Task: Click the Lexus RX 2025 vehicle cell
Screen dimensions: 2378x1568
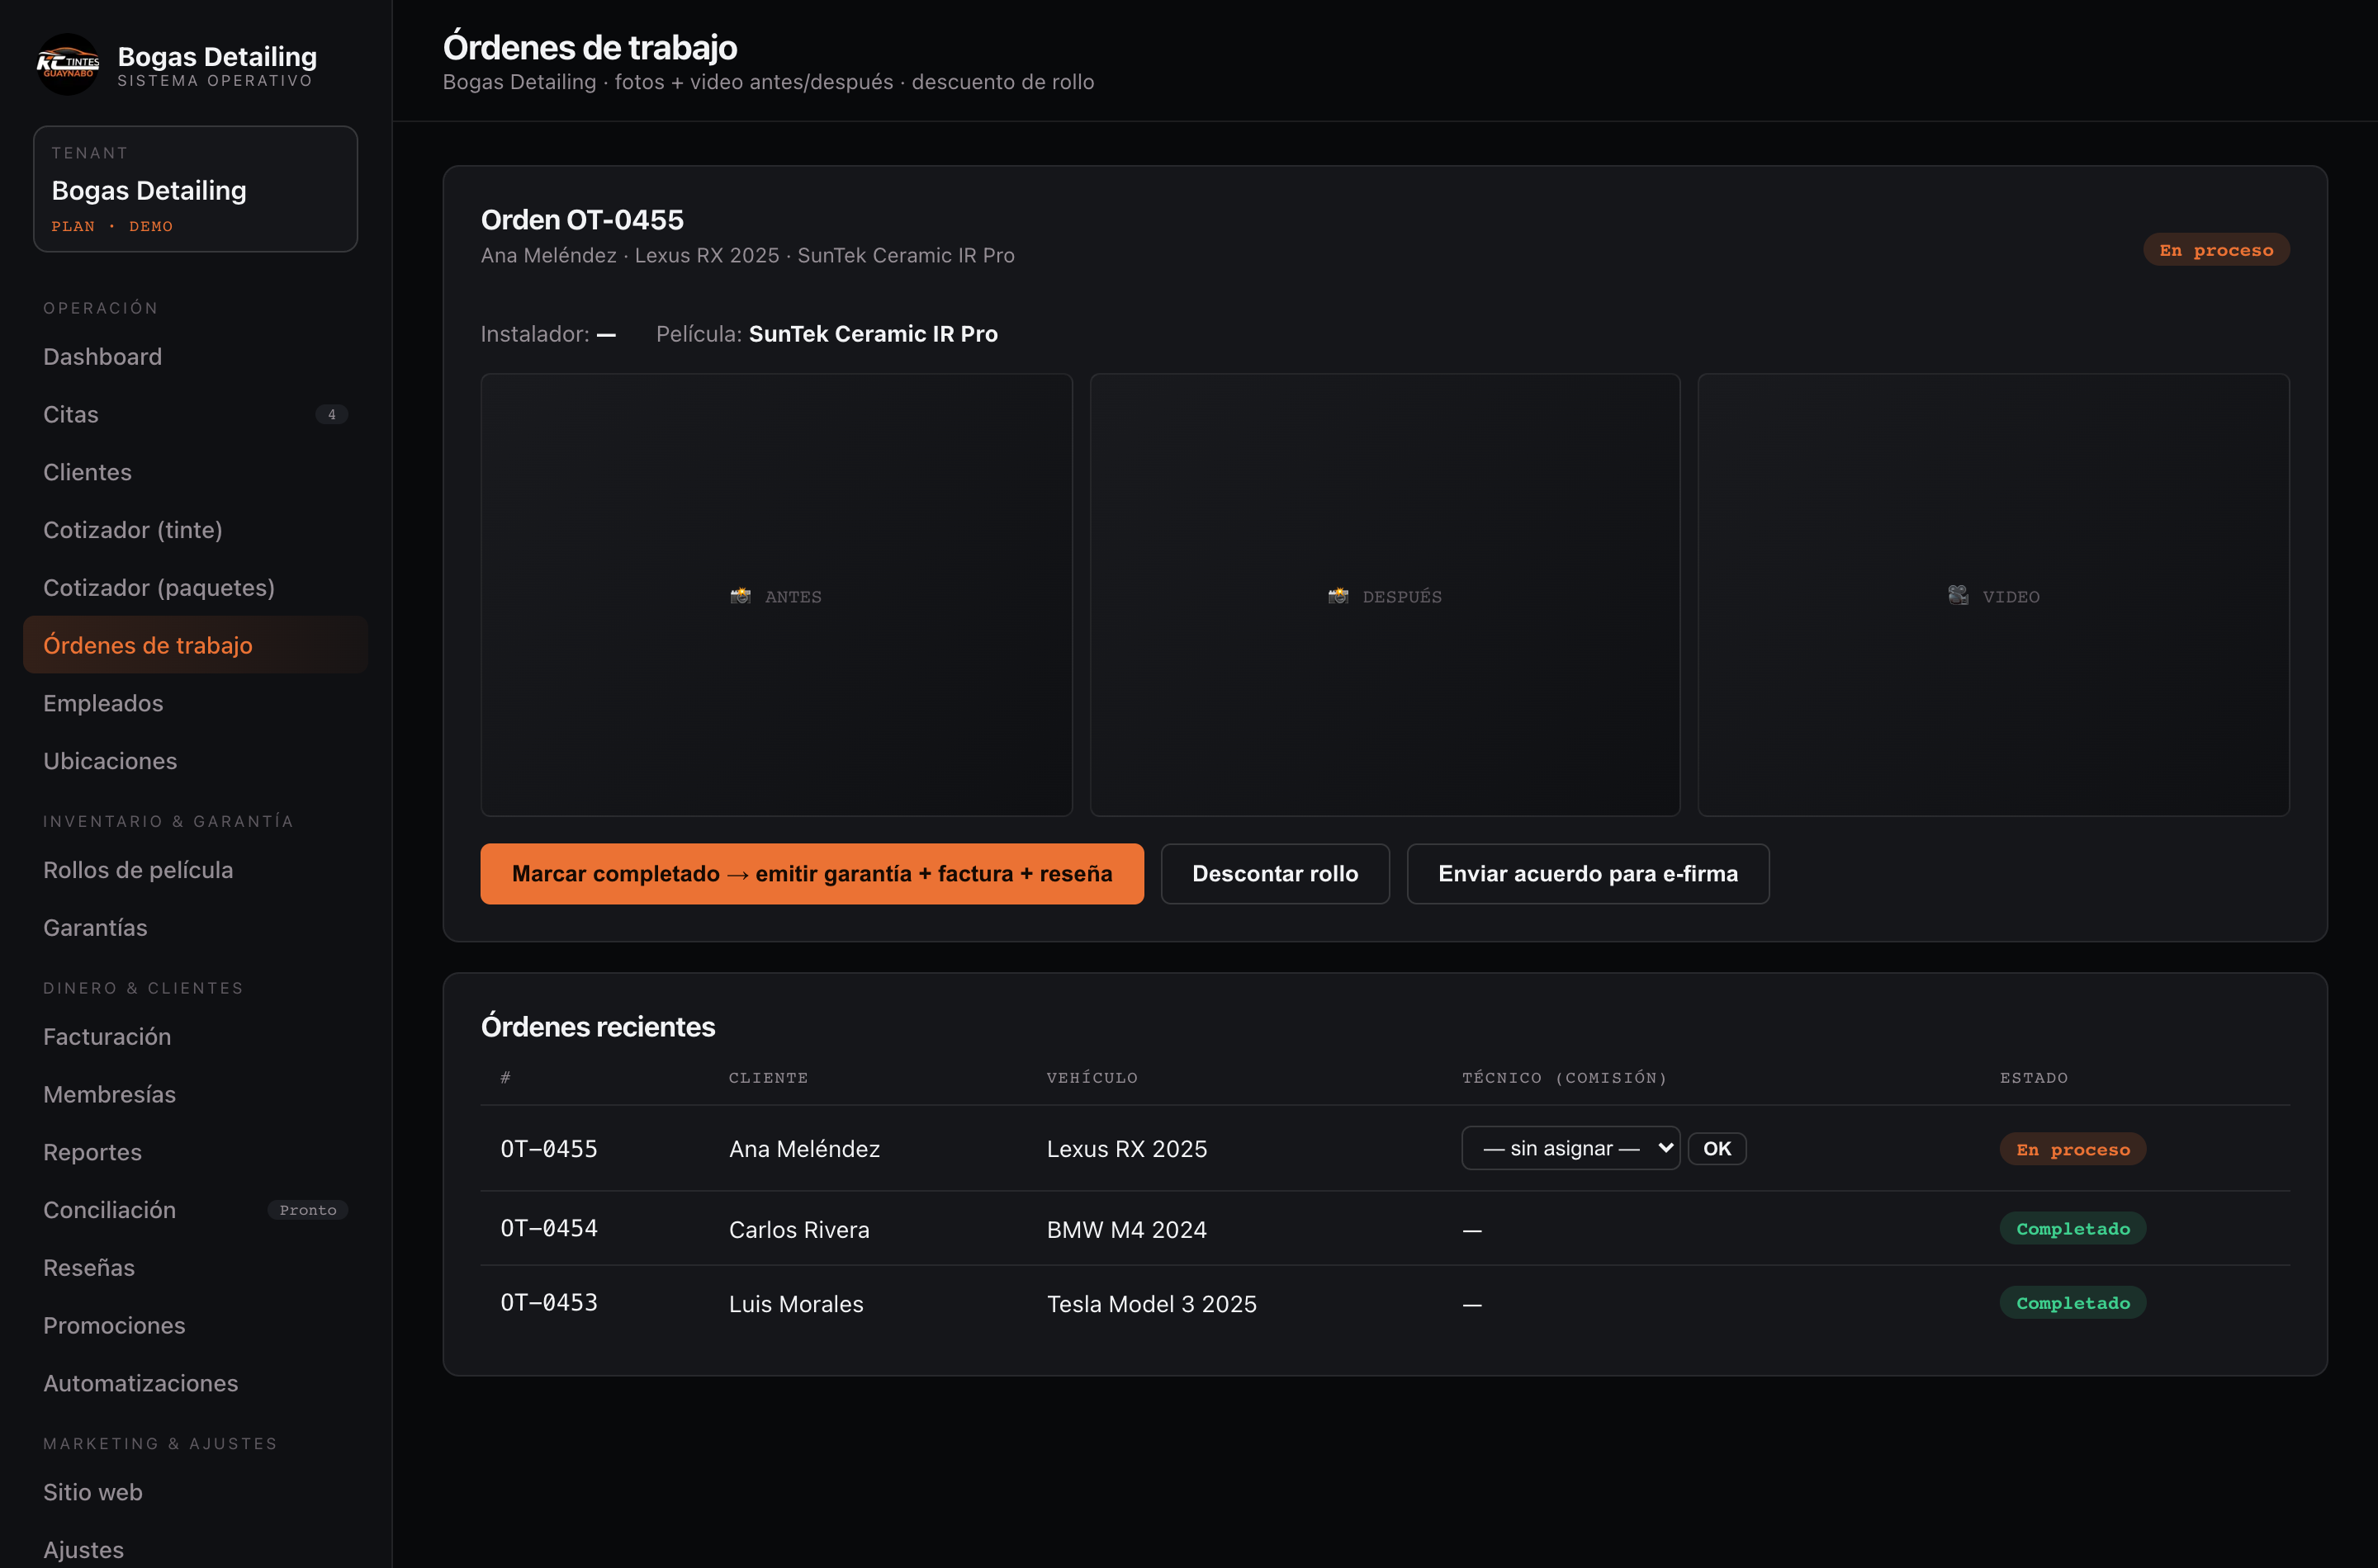Action: tap(1126, 1149)
